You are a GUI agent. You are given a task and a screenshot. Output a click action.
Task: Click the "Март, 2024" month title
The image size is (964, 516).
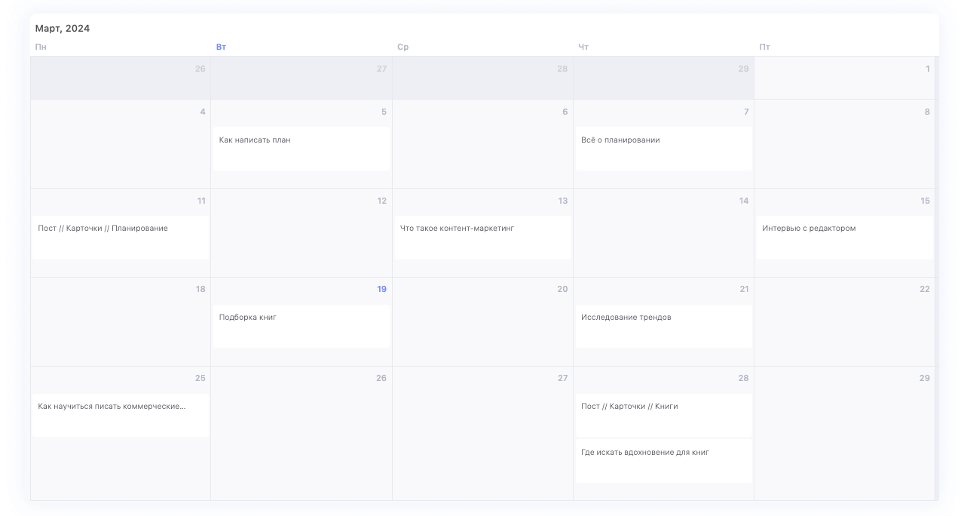click(63, 29)
